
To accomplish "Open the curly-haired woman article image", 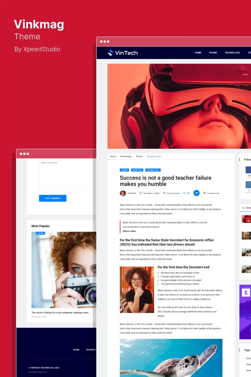I will pos(137,290).
